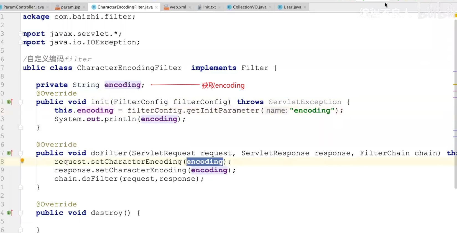Click the javax.servlet.* import
Screen dimensions: 457x233
[x=85, y=34]
